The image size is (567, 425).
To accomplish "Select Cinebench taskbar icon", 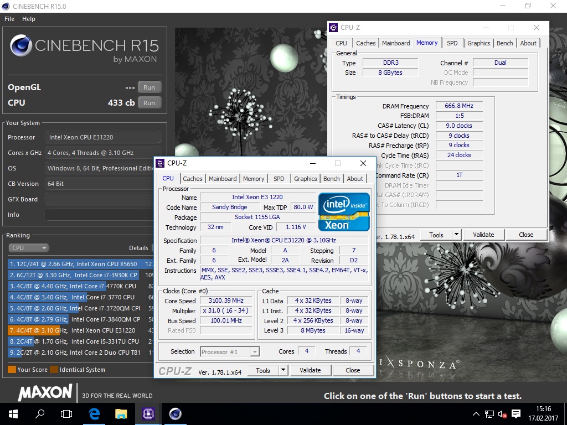I will (176, 414).
